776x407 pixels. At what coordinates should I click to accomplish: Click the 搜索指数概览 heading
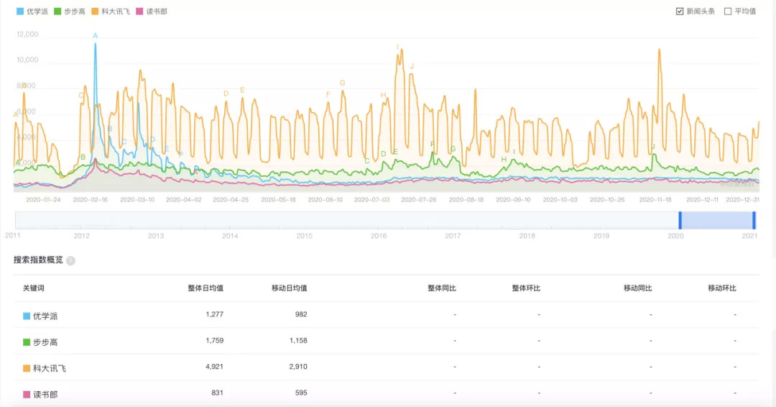click(x=38, y=260)
